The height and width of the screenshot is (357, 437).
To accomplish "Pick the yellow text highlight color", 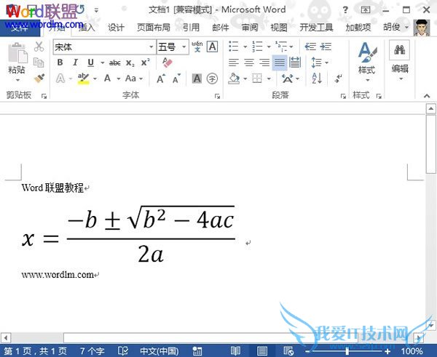I will [x=83, y=79].
